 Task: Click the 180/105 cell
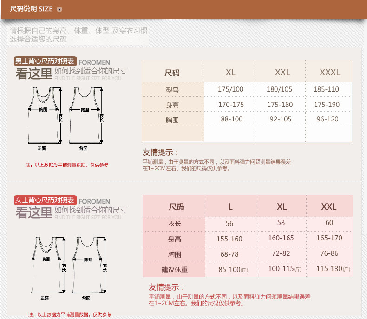(x=280, y=89)
